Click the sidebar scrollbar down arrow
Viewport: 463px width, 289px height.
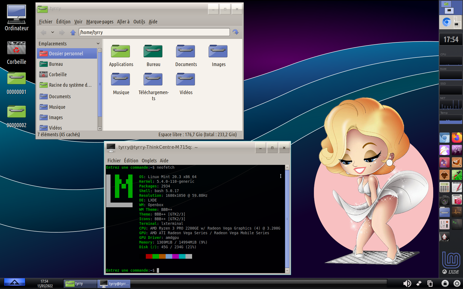(x=100, y=129)
